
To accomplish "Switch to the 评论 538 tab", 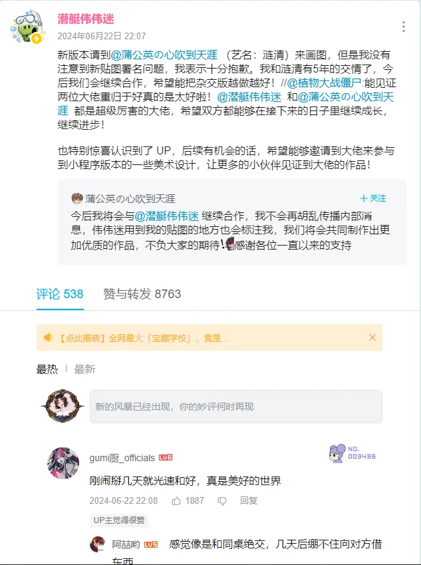I will [x=60, y=294].
